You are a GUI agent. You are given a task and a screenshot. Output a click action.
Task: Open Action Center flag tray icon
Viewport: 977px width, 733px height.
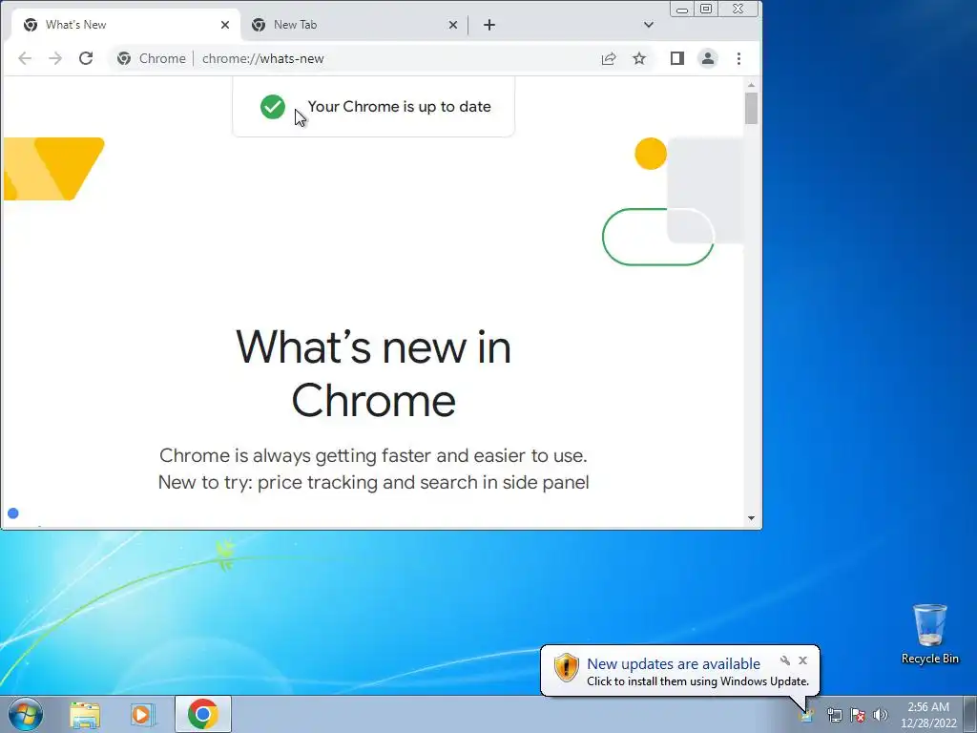858,715
